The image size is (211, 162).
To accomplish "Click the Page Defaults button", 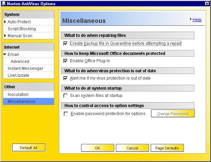I will (x=167, y=148).
